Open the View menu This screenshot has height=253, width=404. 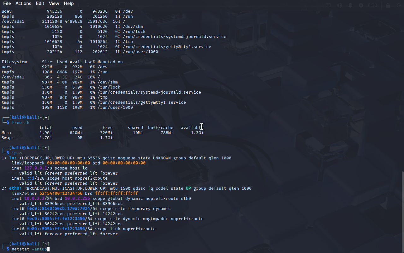coord(54,3)
